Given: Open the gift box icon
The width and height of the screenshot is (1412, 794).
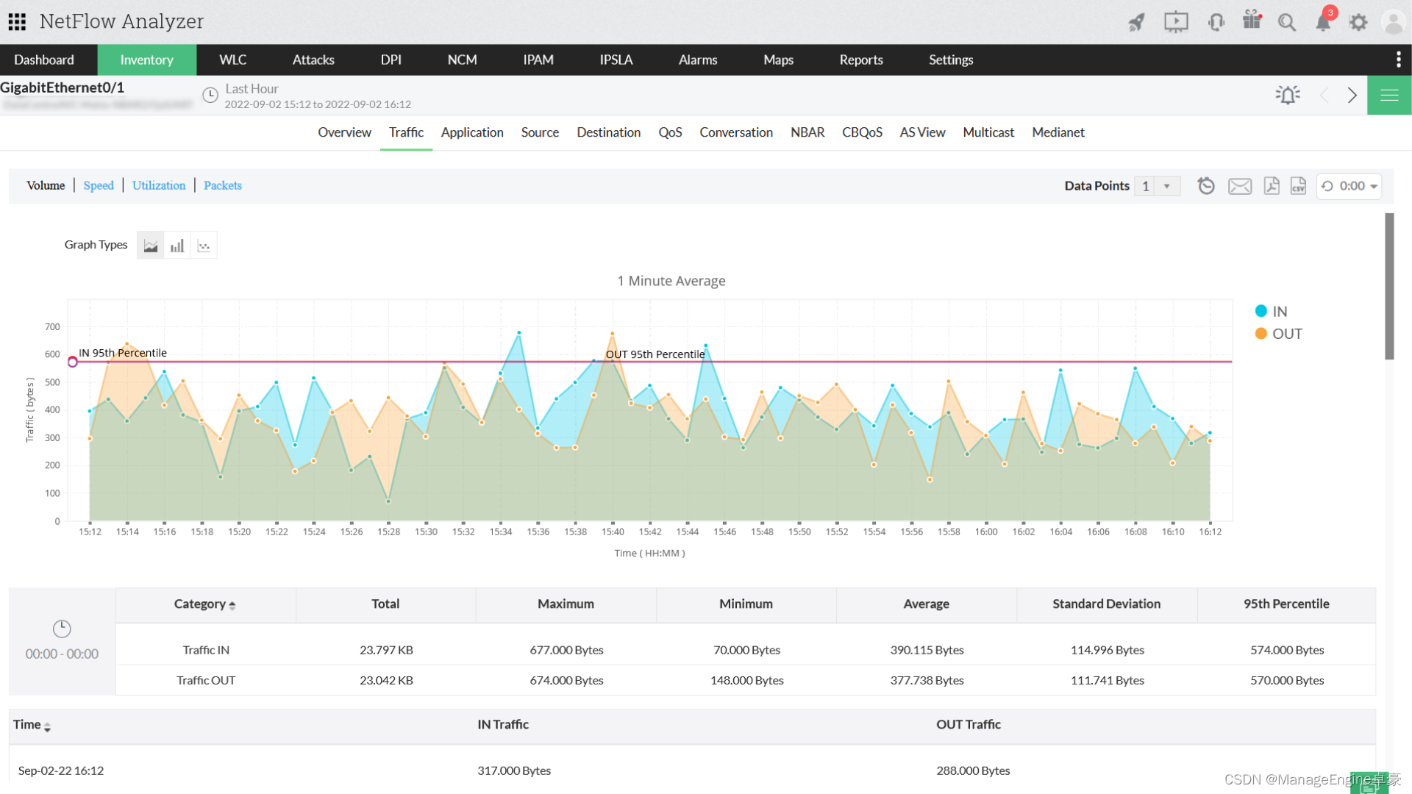Looking at the screenshot, I should click(1252, 20).
